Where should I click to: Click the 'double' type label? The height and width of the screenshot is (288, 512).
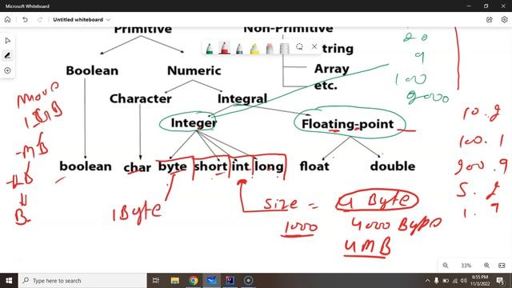click(x=393, y=166)
